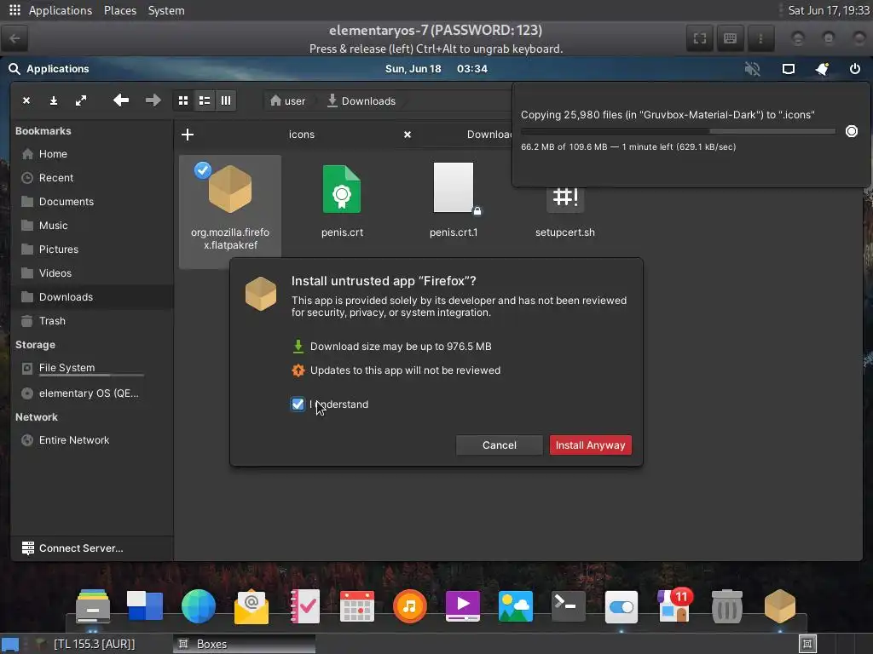Open the power session indicator

click(x=854, y=69)
